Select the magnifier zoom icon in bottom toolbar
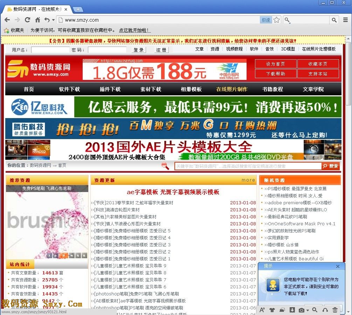The height and width of the screenshot is (315, 352). click(314, 310)
